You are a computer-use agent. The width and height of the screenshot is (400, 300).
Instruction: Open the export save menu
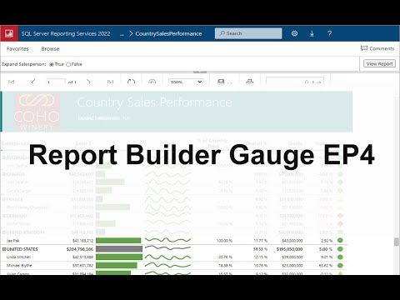pyautogui.click(x=224, y=82)
